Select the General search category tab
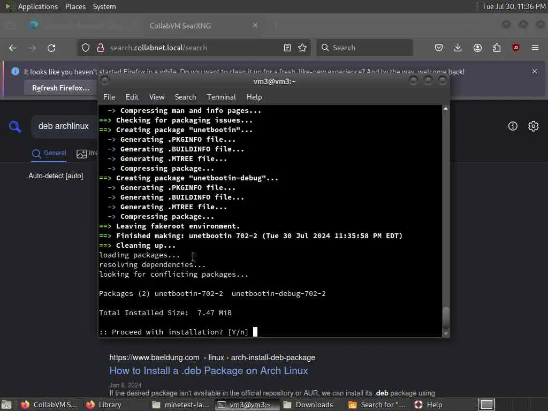The height and width of the screenshot is (411, 548). [x=49, y=153]
